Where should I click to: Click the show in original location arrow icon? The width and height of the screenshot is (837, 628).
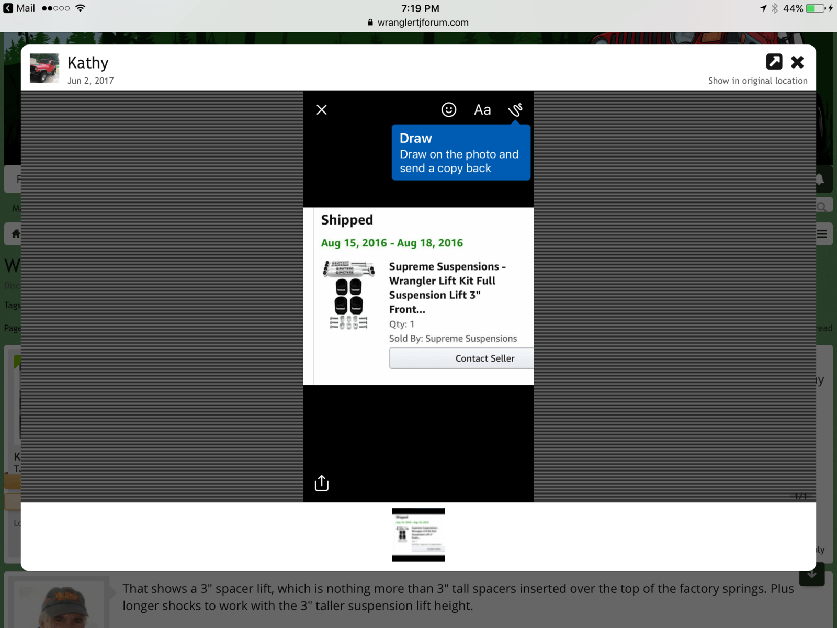point(774,62)
